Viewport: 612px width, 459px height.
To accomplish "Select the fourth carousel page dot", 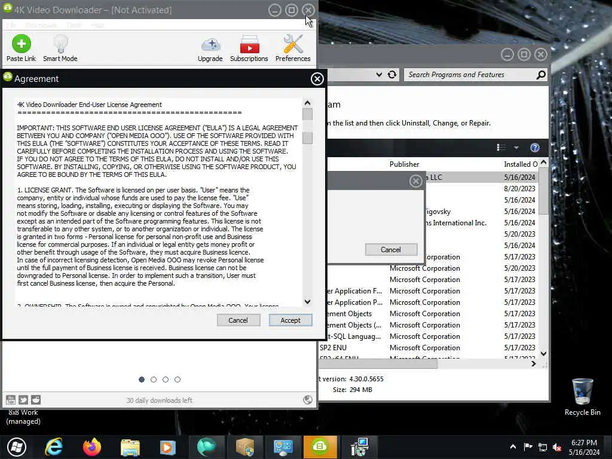I will [x=177, y=380].
